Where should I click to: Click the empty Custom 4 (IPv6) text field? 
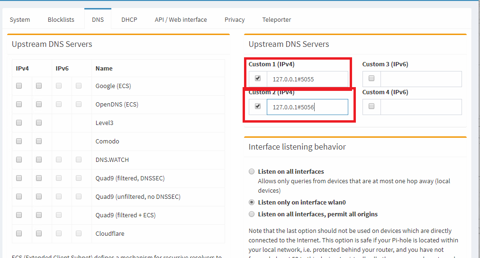tap(421, 107)
